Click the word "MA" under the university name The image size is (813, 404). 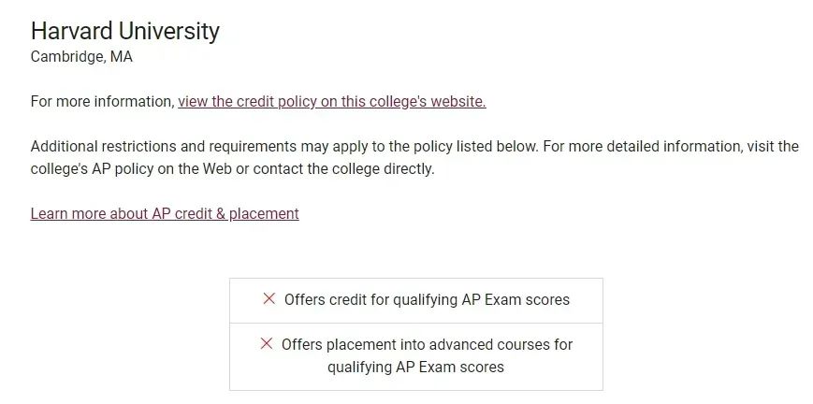pos(122,56)
